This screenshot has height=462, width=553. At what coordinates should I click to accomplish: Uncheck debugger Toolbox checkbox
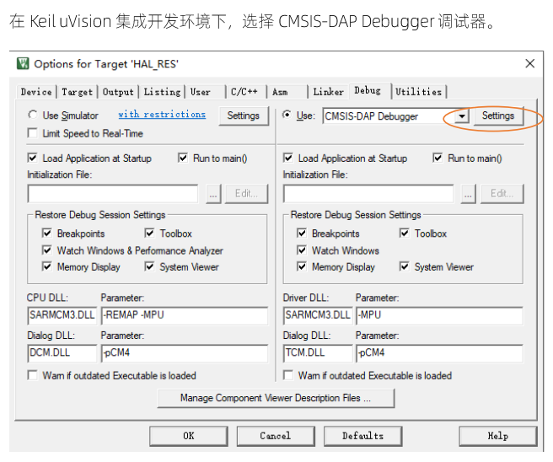point(404,234)
